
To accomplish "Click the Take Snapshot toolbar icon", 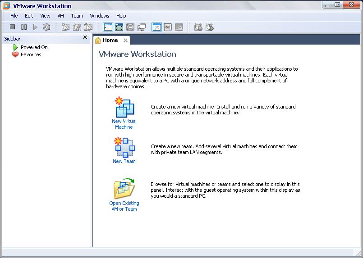I will pyautogui.click(x=65, y=27).
